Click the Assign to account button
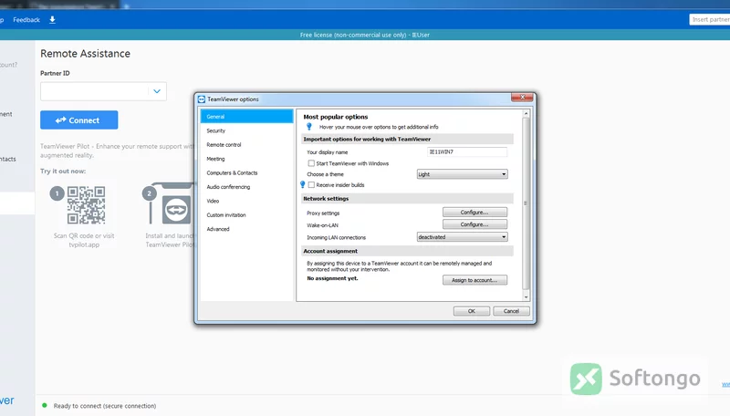The image size is (730, 416). pos(474,280)
